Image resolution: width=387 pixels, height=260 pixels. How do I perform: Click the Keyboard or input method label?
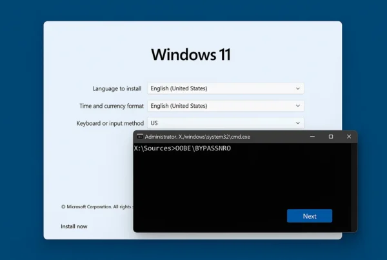tap(110, 123)
